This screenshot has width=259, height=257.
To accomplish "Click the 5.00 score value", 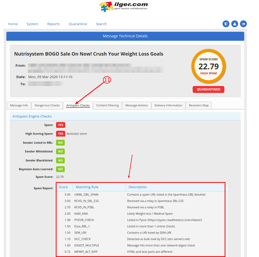I will [x=67, y=195].
